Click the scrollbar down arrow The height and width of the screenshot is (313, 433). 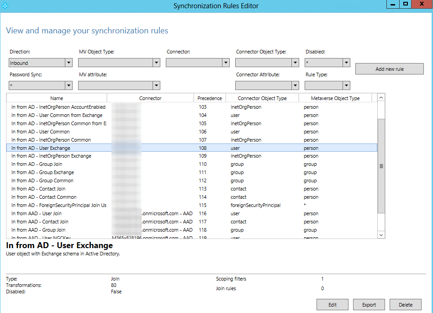pos(381,234)
